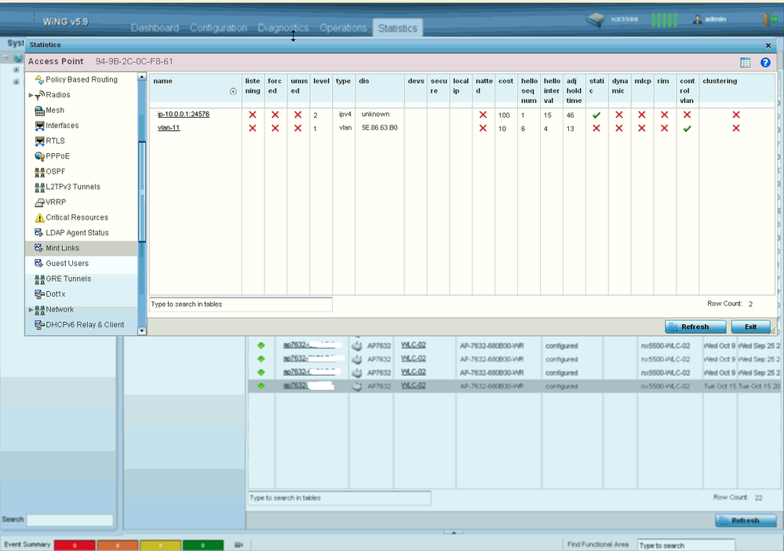Screen dimensions: 784x551
Task: Click the admin user icon
Action: [696, 20]
